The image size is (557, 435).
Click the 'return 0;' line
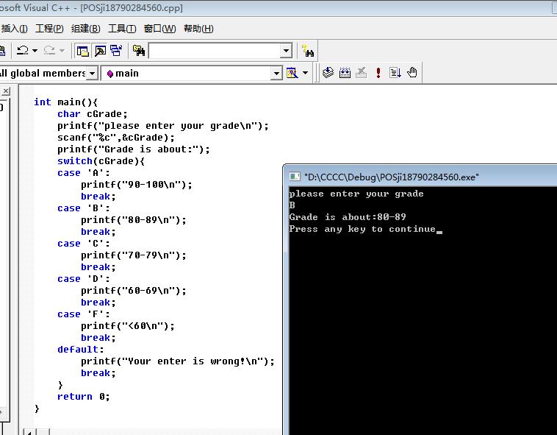84,396
